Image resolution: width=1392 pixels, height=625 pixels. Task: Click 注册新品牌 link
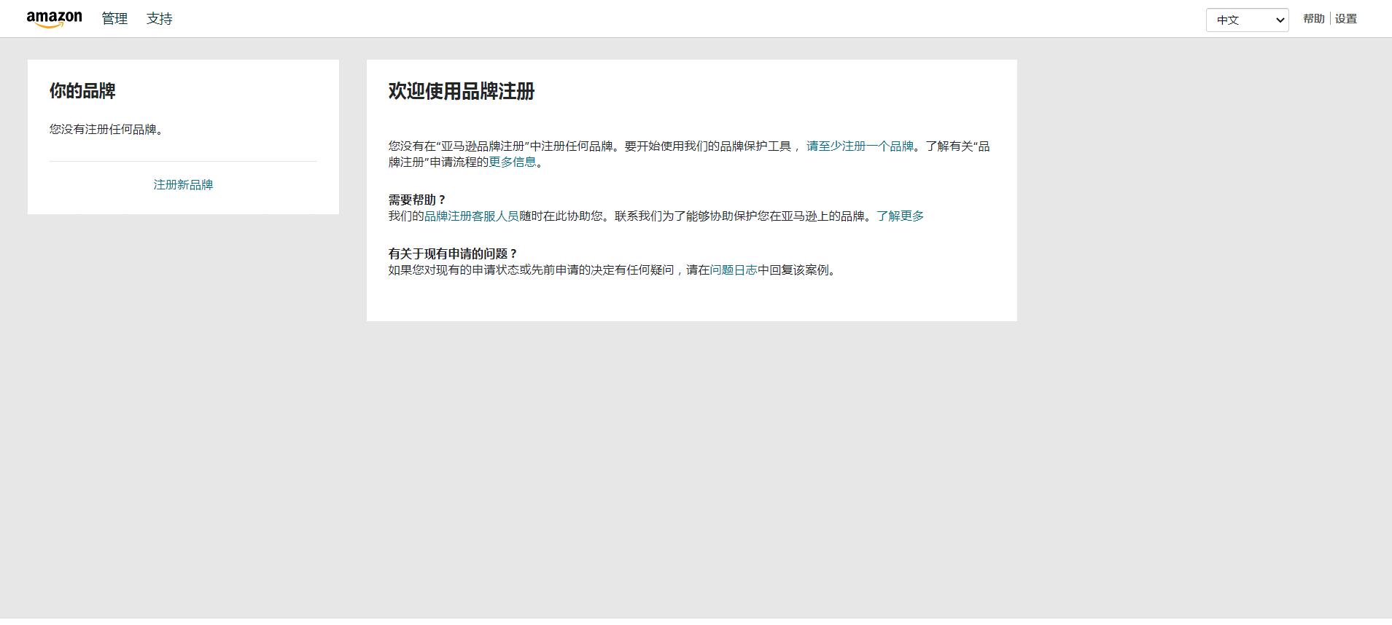click(x=183, y=185)
